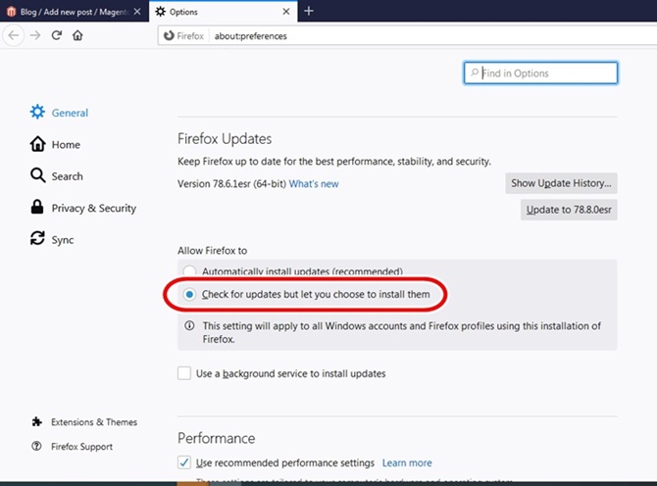Close the Options tab

coord(286,12)
